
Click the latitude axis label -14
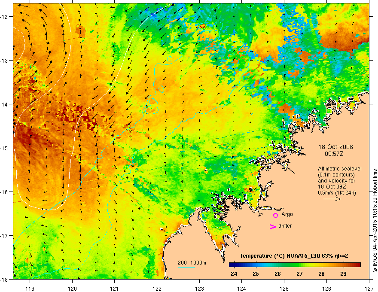pos(4,104)
